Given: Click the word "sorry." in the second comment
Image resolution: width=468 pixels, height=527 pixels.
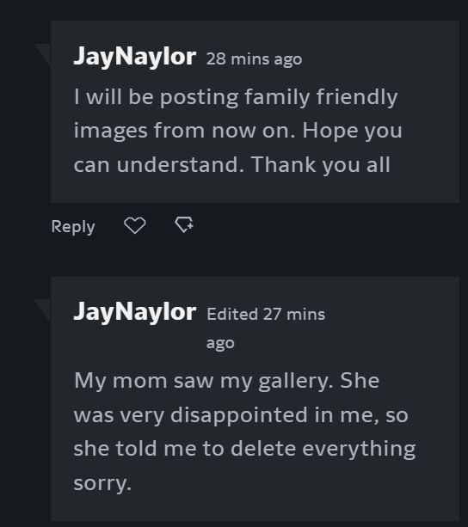Looking at the screenshot, I should [x=102, y=484].
